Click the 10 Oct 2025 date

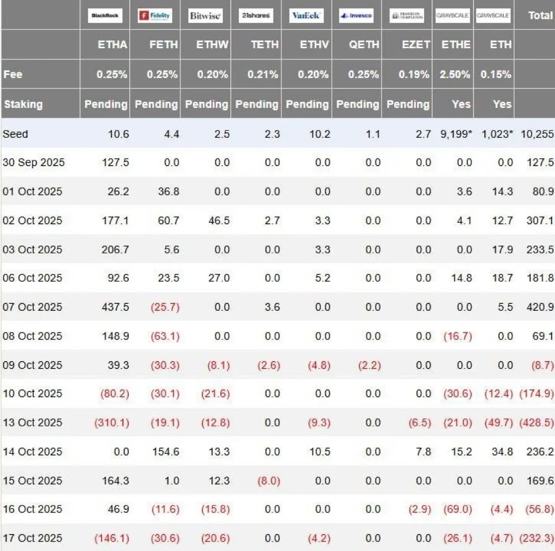coord(32,393)
